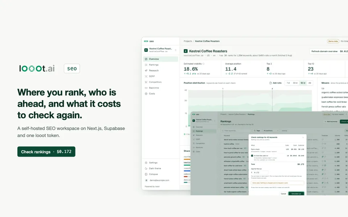
Task: Toggle checkbox for 'peruvian ground coffee' row
Action: tap(220, 157)
